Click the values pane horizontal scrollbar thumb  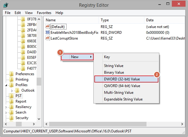98,124
